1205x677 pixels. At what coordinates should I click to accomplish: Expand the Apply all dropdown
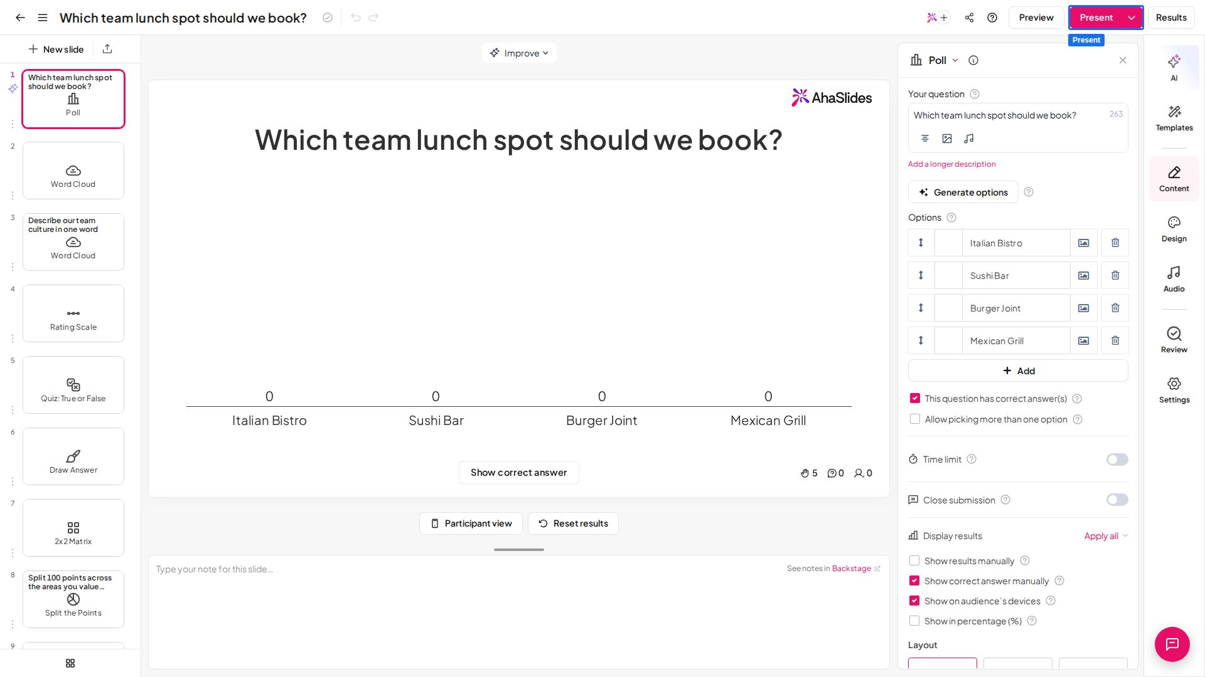[x=1106, y=536]
